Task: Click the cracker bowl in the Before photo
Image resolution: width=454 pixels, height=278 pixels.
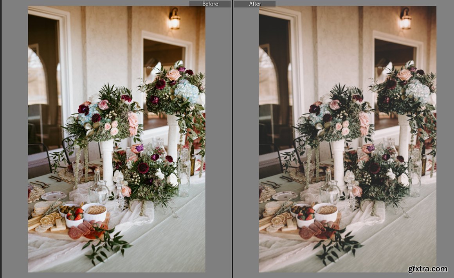Action: (x=94, y=212)
